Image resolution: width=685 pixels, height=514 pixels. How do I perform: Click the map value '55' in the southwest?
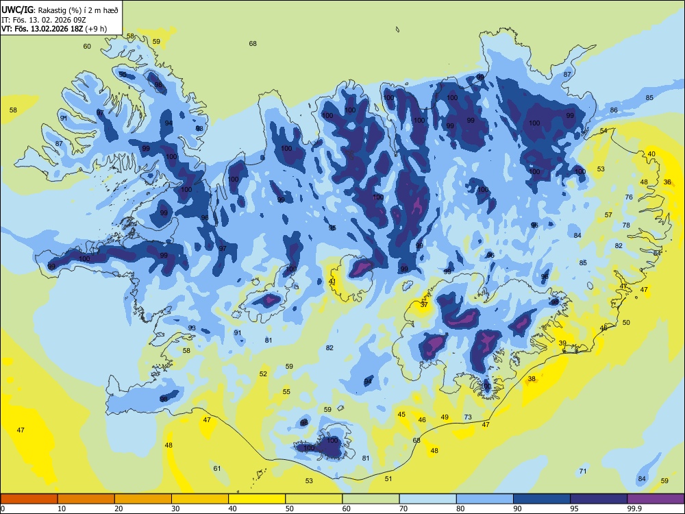click(286, 391)
